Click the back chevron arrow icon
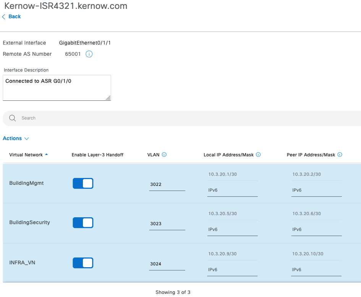Screen dimensions: 361x297 pyautogui.click(x=4, y=16)
